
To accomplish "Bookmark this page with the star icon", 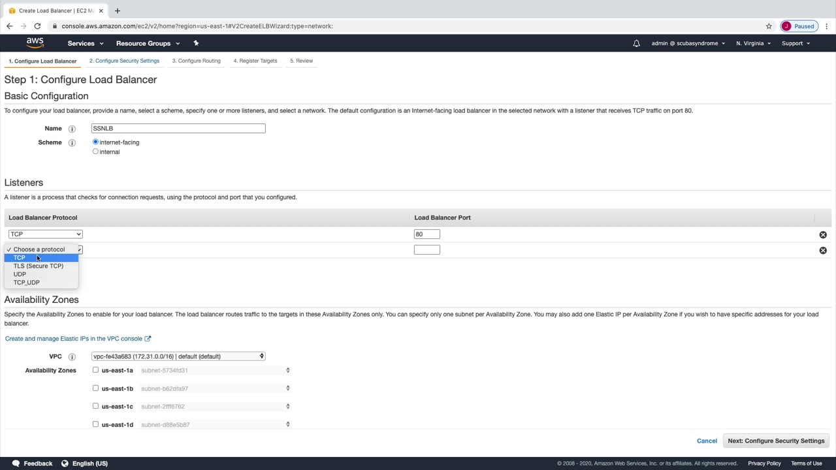I will (769, 26).
